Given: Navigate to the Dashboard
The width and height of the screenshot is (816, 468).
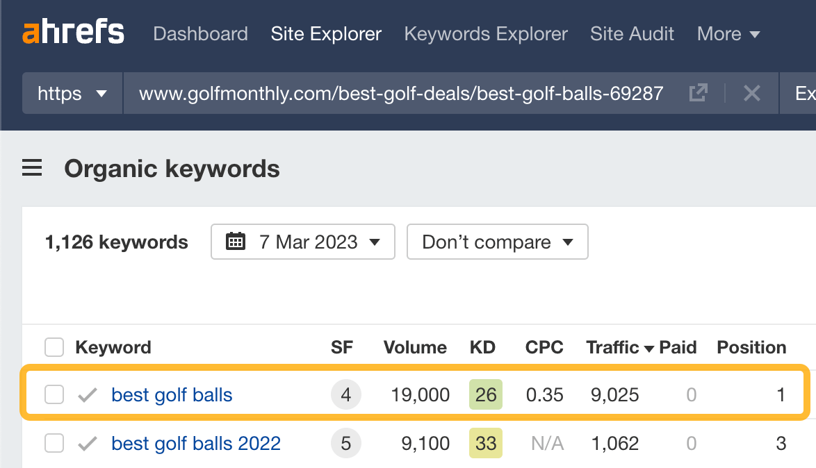Looking at the screenshot, I should coord(200,33).
